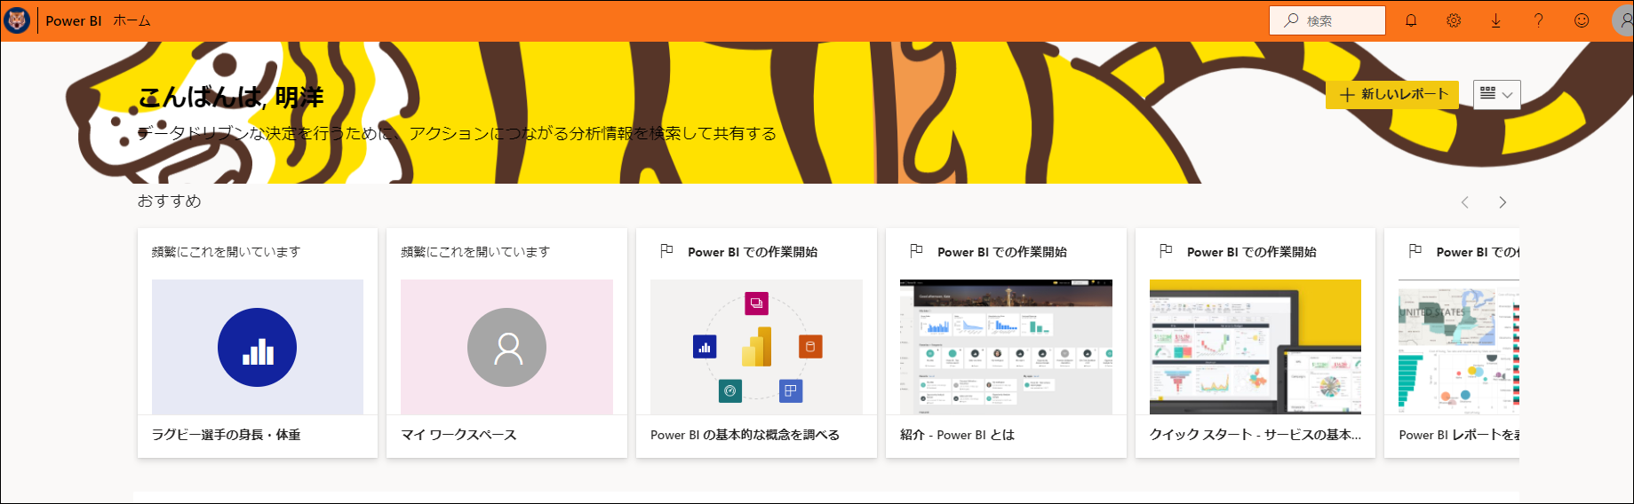This screenshot has height=504, width=1634.
Task: Click flag icon on クイック スタート card
Action: [x=1166, y=251]
